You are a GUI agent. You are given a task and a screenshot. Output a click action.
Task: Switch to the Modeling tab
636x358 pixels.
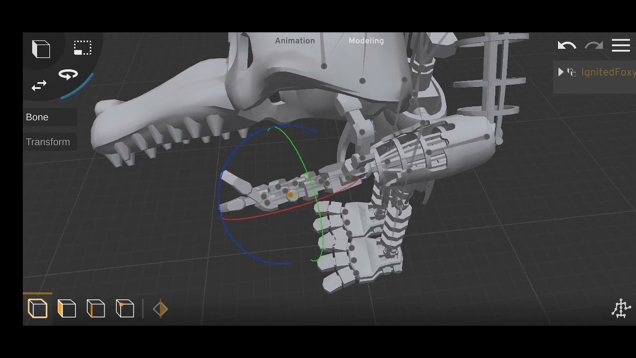tap(366, 41)
